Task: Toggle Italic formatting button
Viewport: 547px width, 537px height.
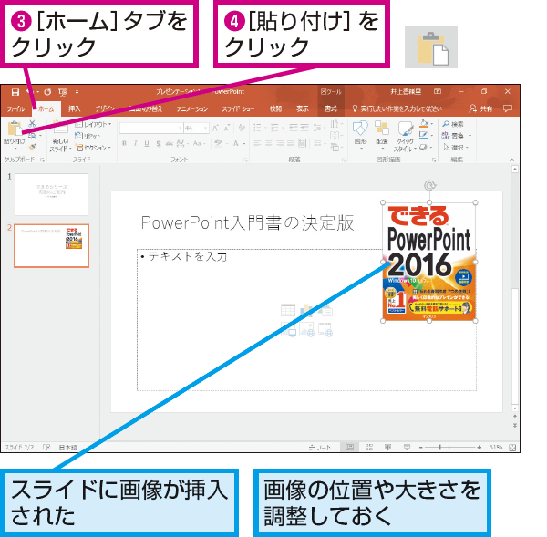Action: (x=135, y=143)
